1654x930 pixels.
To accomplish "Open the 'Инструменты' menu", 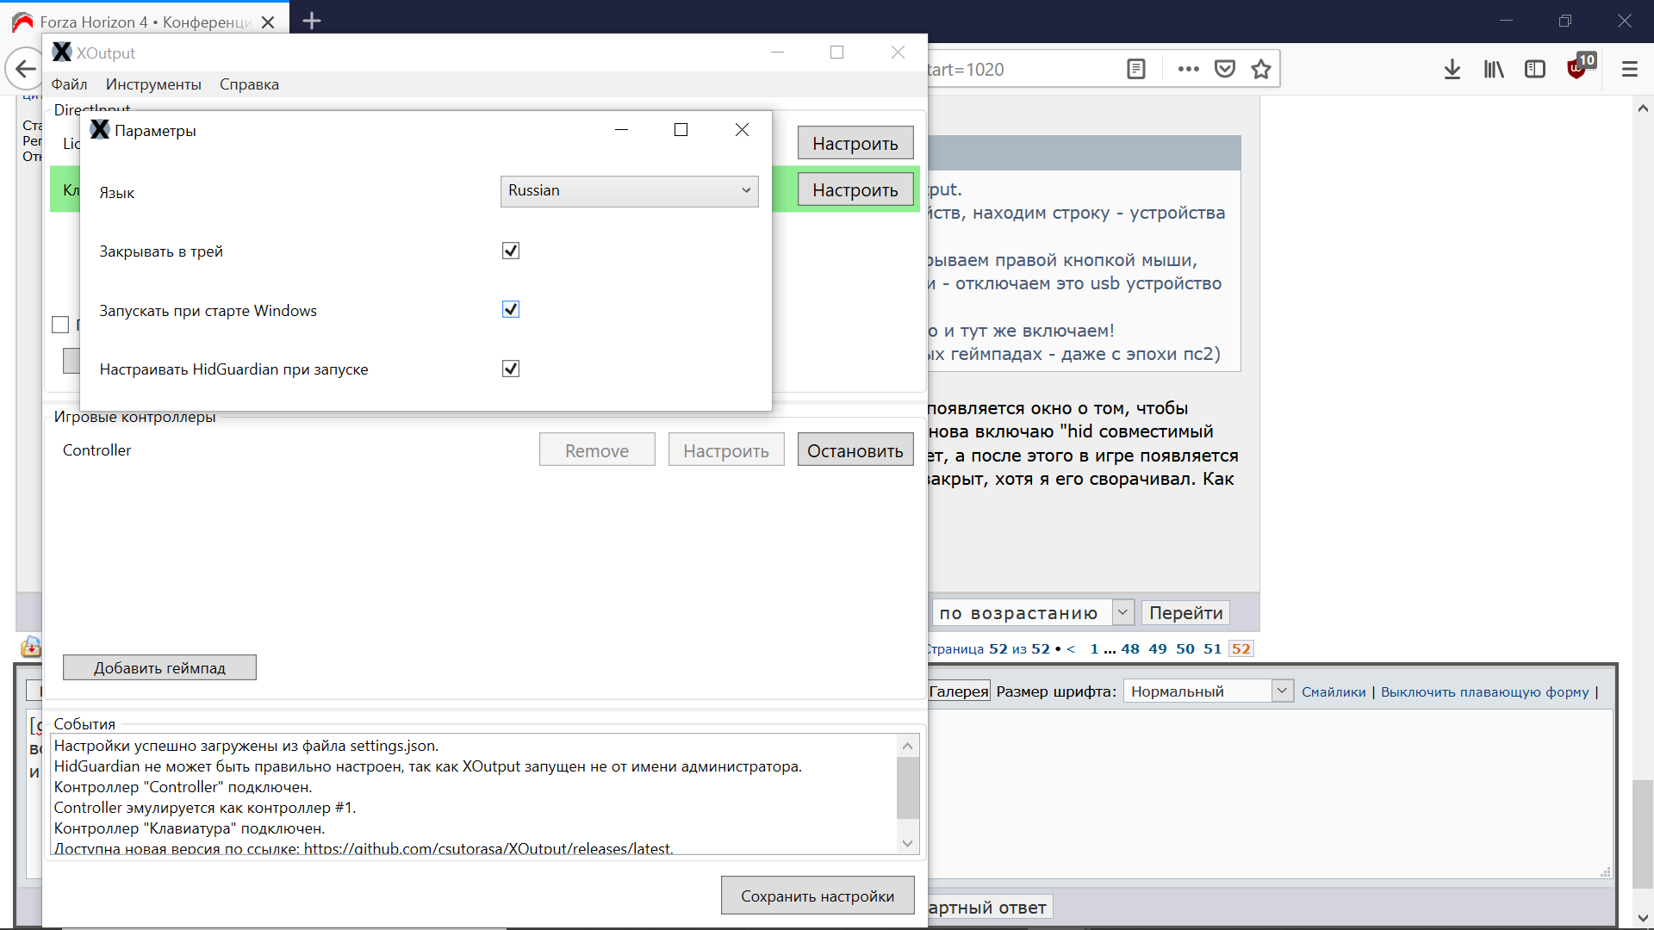I will [x=153, y=84].
